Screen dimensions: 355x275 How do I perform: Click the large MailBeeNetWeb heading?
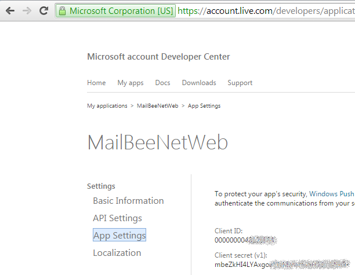point(158,142)
